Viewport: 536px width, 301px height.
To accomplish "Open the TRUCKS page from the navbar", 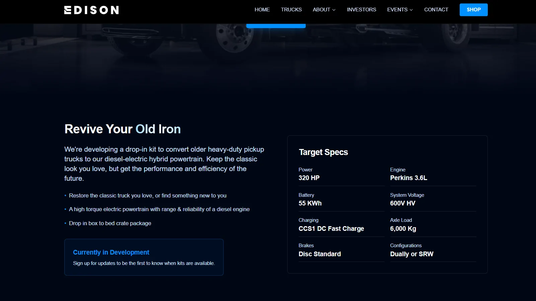I will pos(291,10).
